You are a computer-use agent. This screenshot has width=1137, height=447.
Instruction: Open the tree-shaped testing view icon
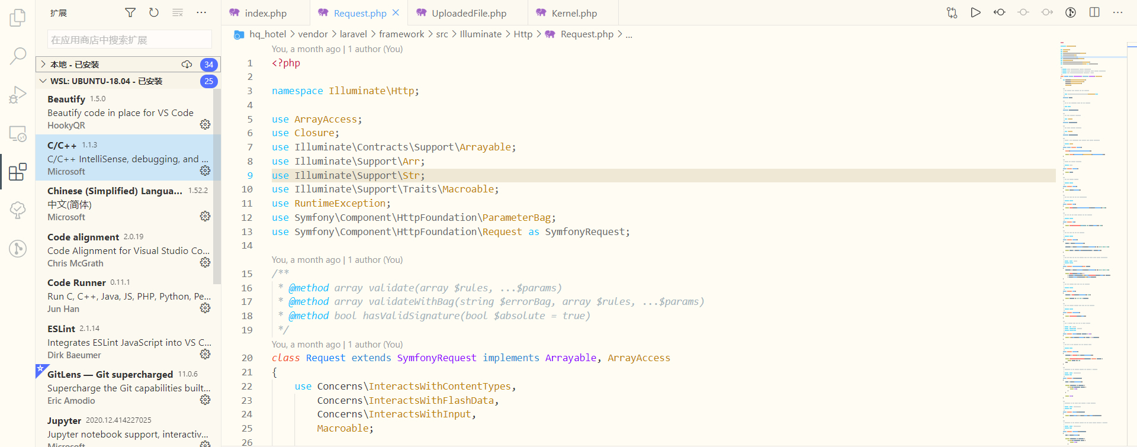(x=18, y=210)
